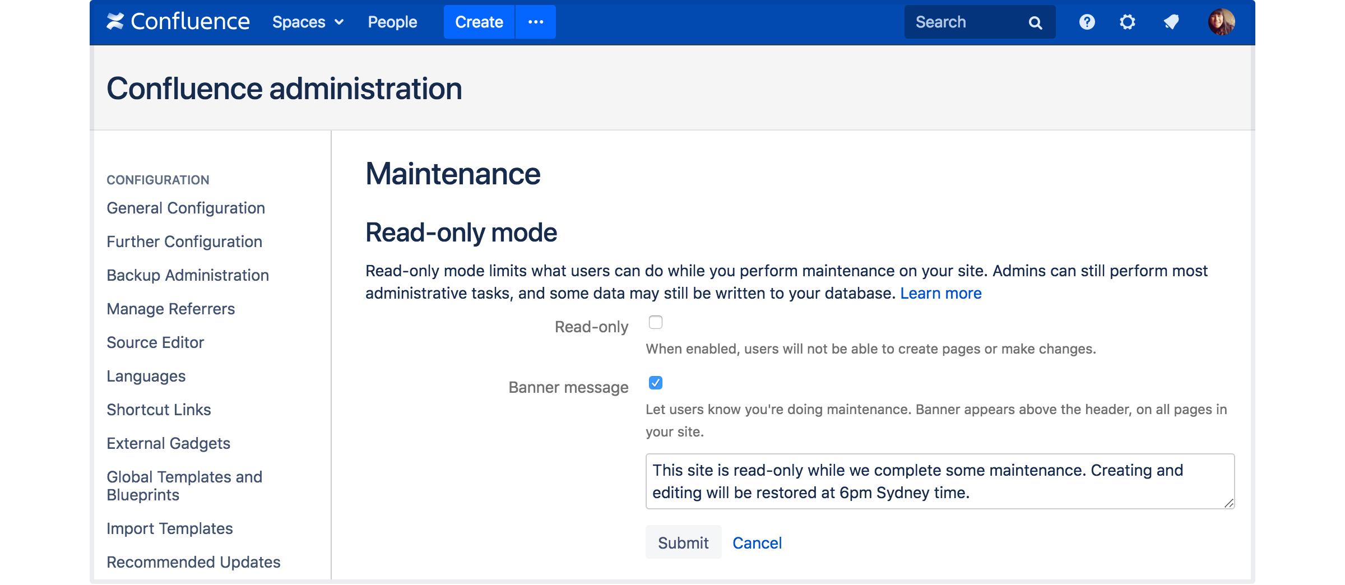Click the Maintenance page heading

tap(453, 174)
